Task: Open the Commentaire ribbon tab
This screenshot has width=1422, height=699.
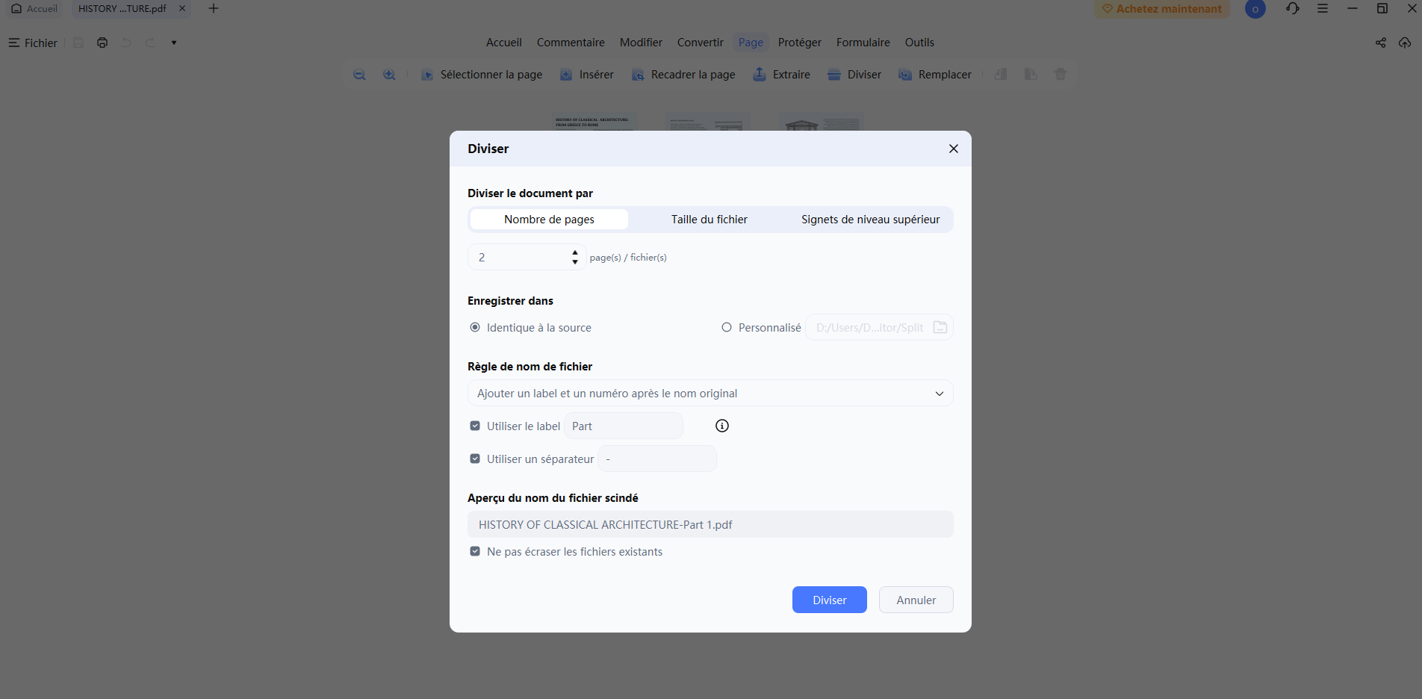Action: [x=571, y=43]
